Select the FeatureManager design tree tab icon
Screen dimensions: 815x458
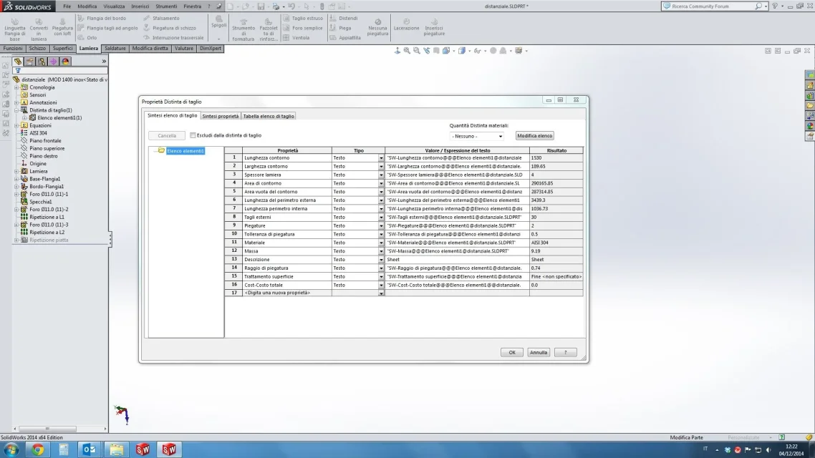tap(18, 62)
